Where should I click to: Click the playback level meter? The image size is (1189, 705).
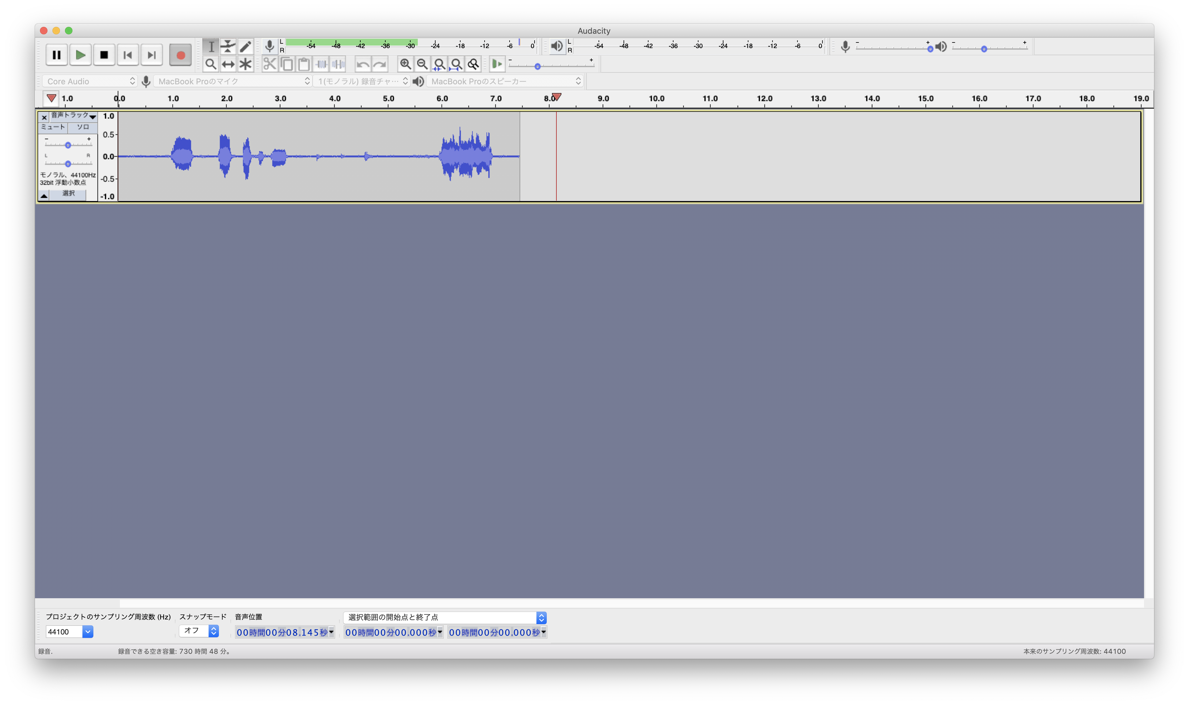click(697, 46)
